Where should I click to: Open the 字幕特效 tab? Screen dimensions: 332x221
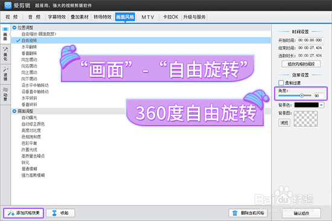click(57, 17)
